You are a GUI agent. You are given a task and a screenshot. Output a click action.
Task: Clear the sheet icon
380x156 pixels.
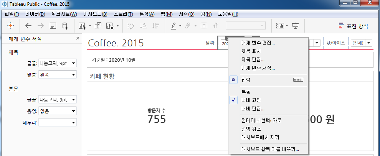click(110, 26)
